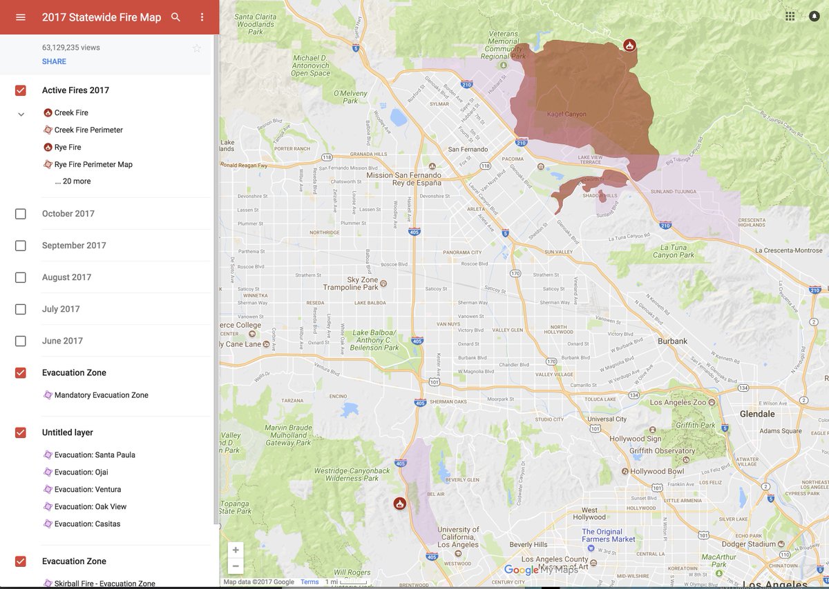
Task: Select Rye Fire Perimeter Map text
Action: coord(93,164)
